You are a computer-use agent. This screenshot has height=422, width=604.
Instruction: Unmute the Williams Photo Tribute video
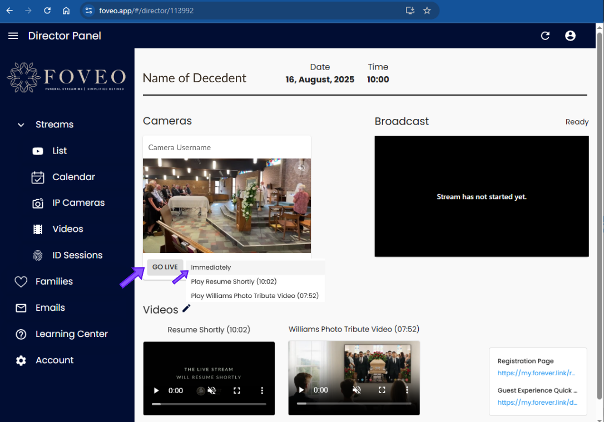click(x=357, y=390)
